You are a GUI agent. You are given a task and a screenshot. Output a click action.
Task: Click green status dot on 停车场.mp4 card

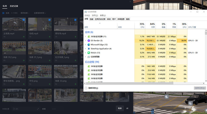point(76,37)
